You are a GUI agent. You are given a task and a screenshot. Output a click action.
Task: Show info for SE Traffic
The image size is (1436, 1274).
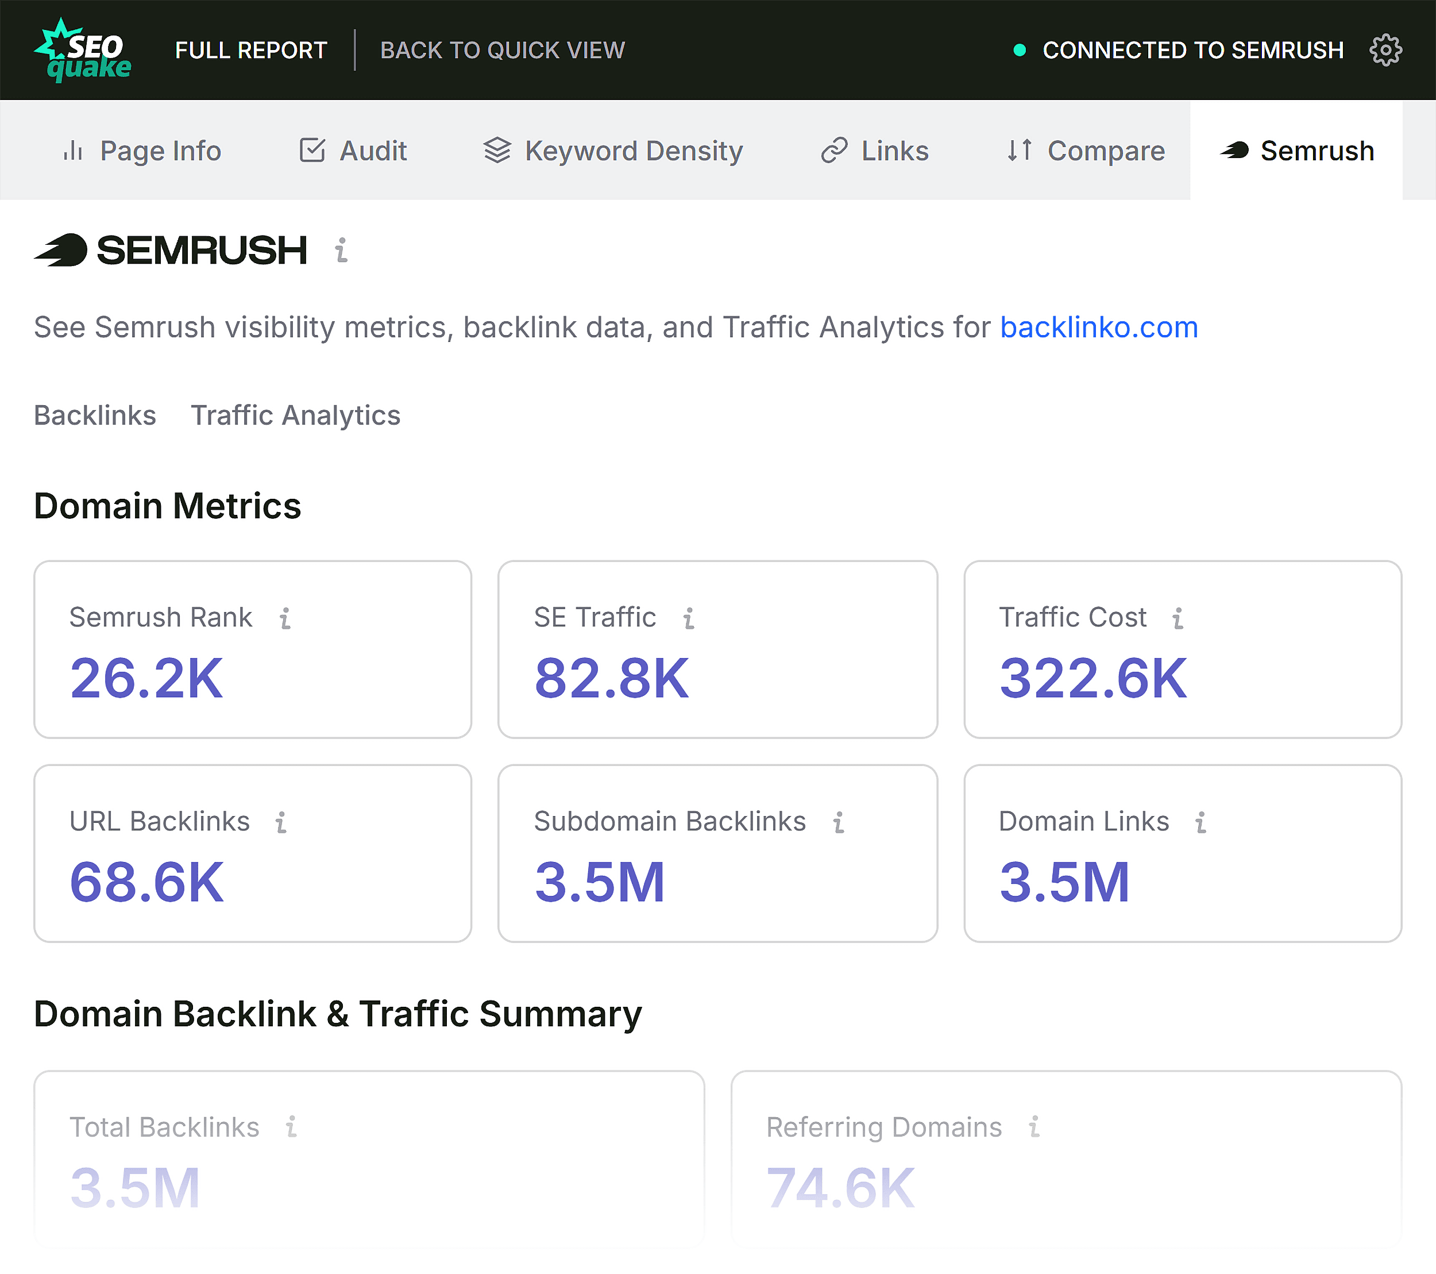(x=689, y=618)
